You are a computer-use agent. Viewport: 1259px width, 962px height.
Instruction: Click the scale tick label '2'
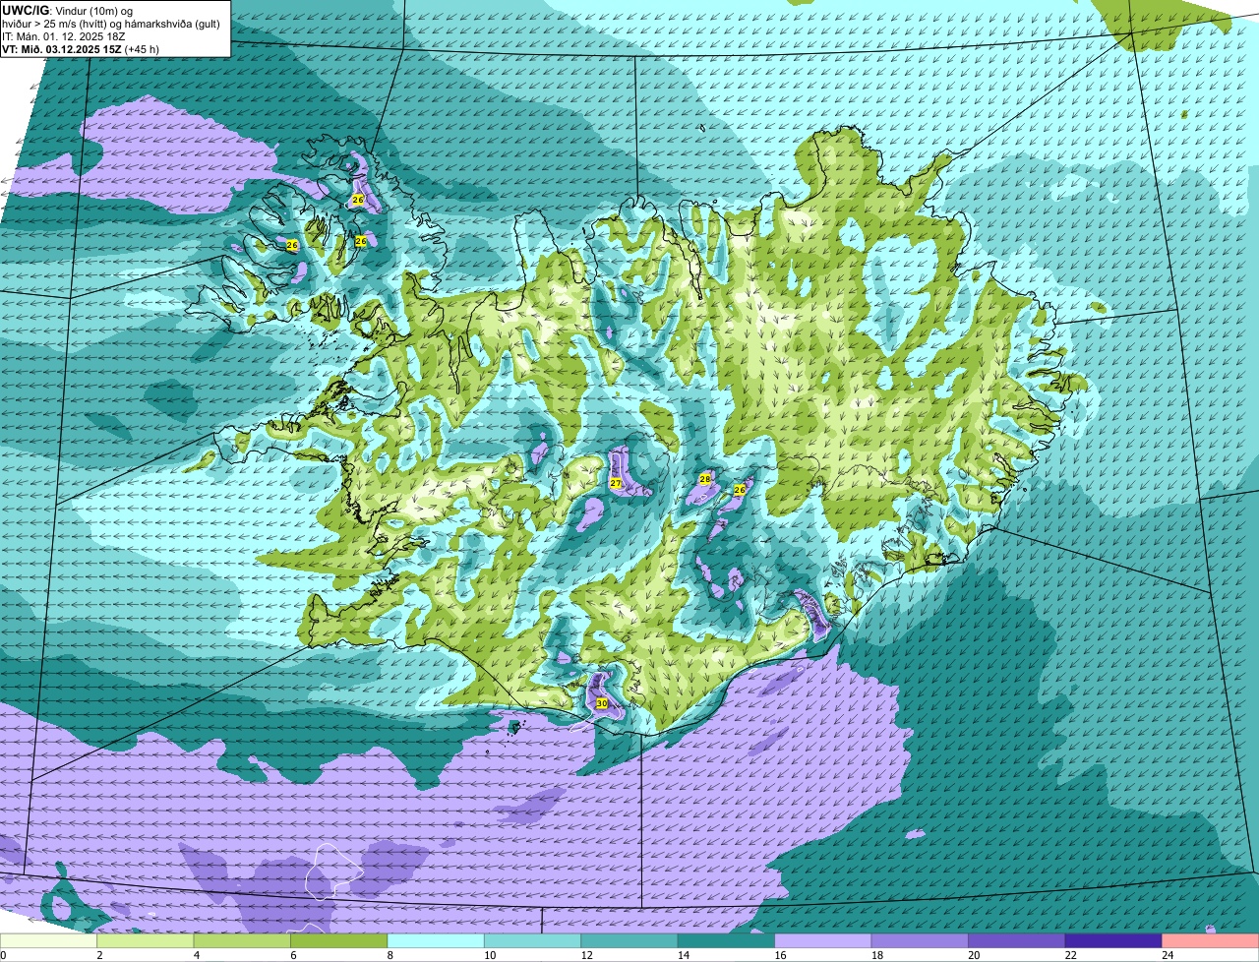coord(99,955)
